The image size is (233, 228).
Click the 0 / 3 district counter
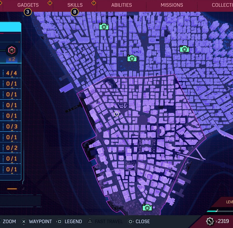(x=12, y=126)
